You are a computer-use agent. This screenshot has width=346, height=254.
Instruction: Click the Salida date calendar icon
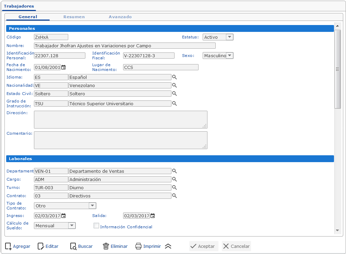pyautogui.click(x=153, y=216)
